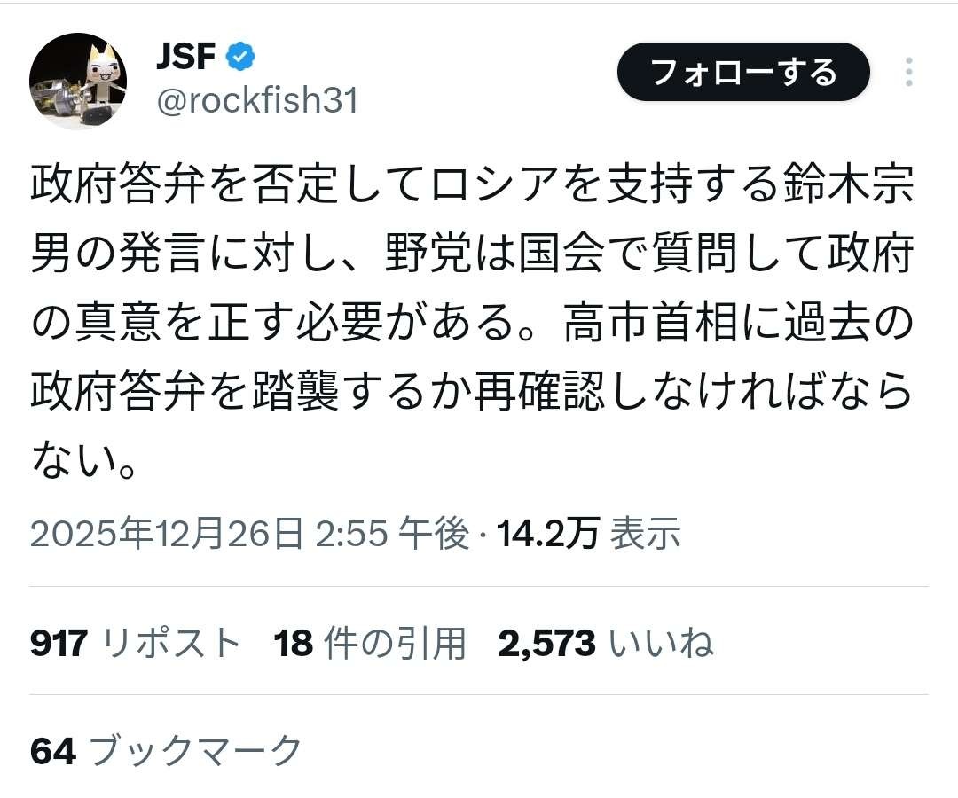Show the 2,573 いいね likes list
Screen dimensions: 958x798
click(x=605, y=643)
